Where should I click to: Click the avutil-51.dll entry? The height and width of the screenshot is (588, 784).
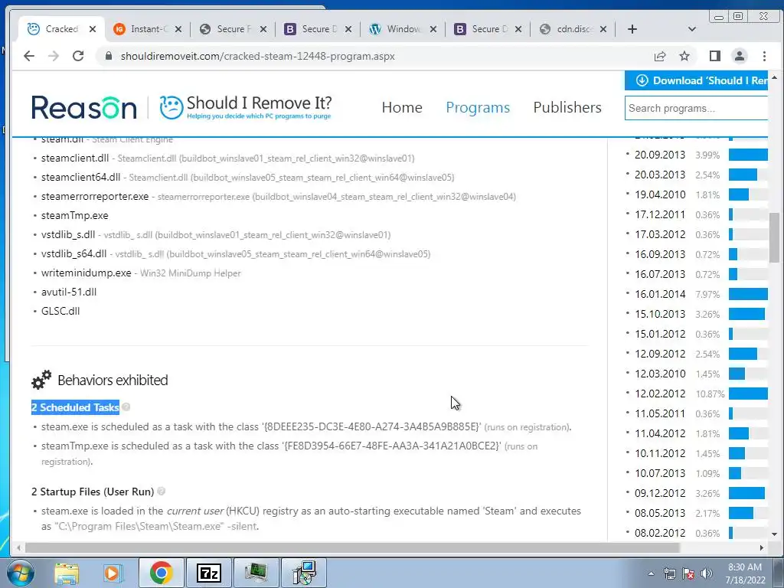[x=69, y=292]
